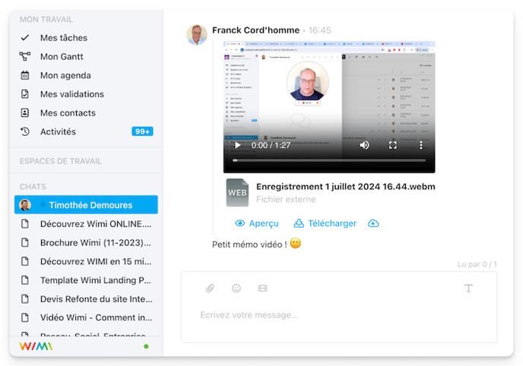Click the Petit mémo vidéo message text
The image size is (523, 366).
tap(249, 245)
